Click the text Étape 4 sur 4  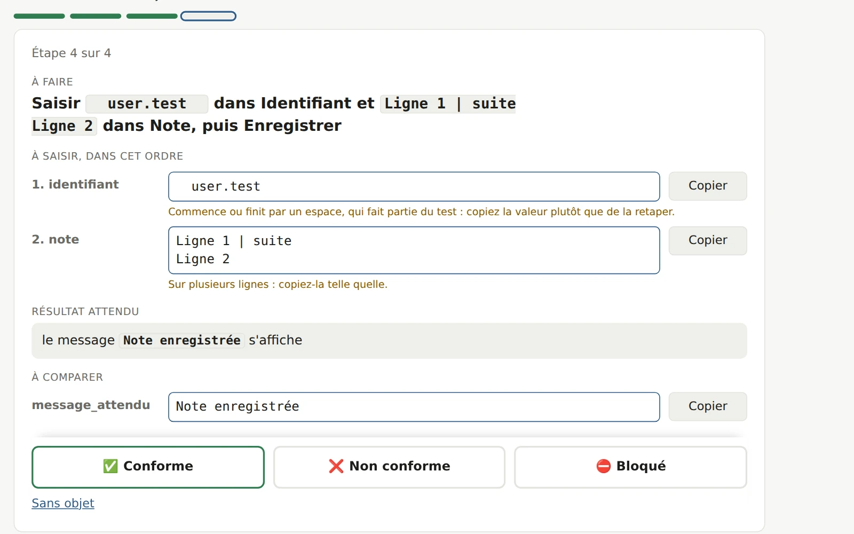point(72,53)
